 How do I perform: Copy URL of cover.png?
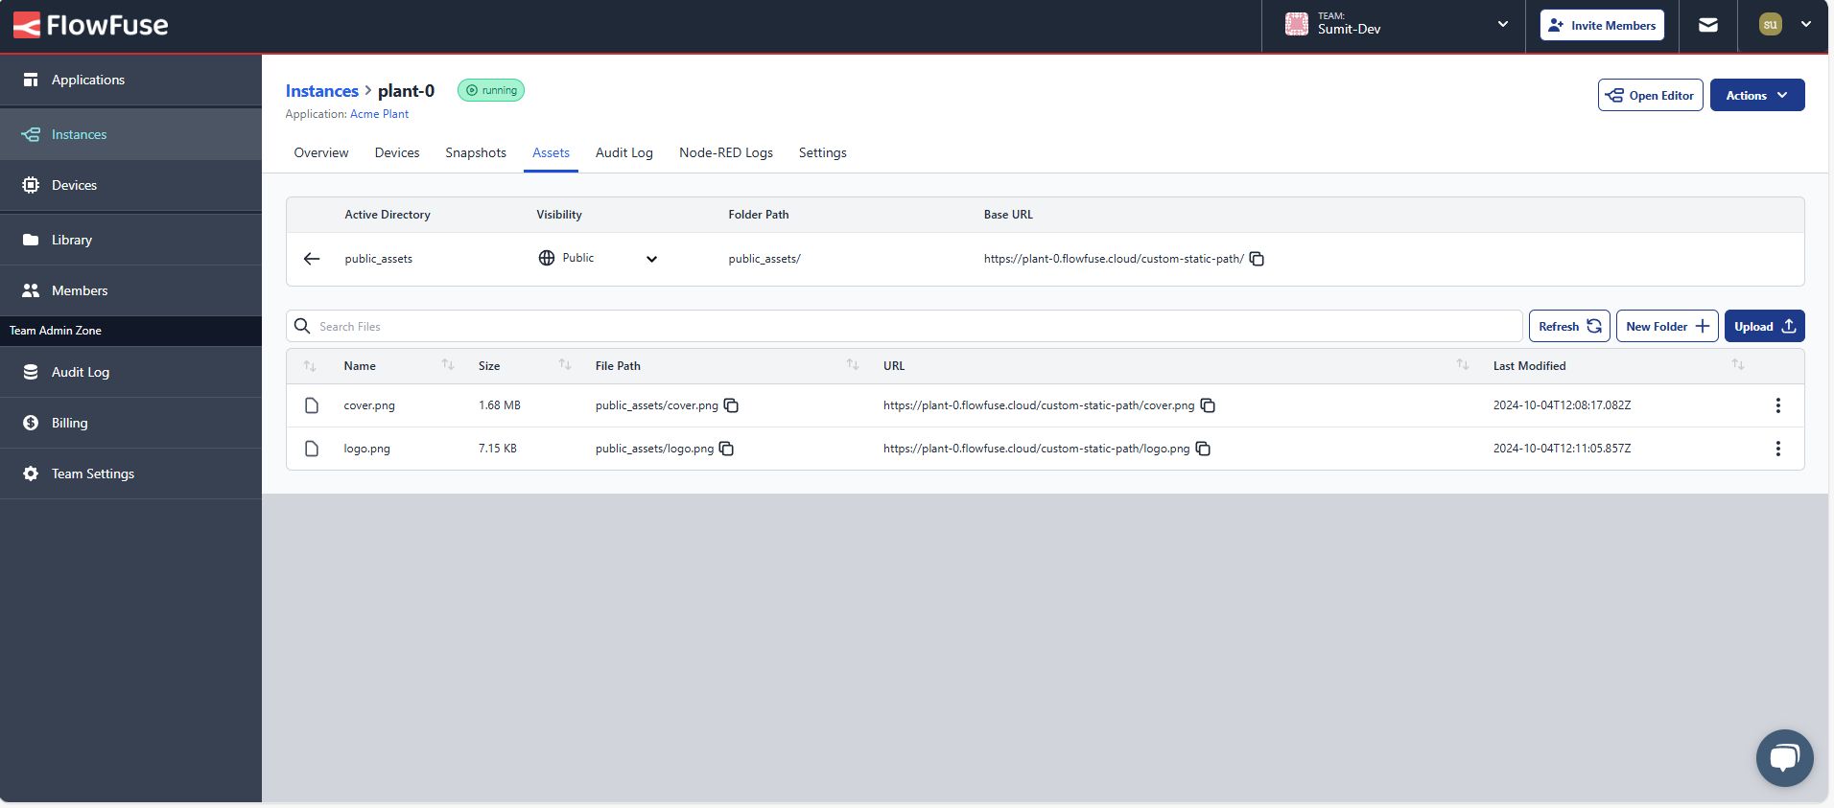pyautogui.click(x=1208, y=405)
